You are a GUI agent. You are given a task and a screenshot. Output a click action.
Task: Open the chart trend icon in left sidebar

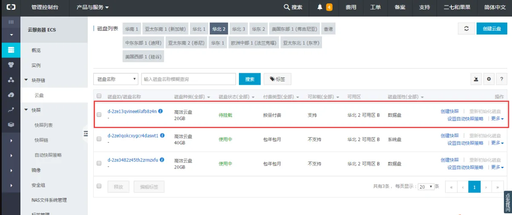tap(11, 110)
